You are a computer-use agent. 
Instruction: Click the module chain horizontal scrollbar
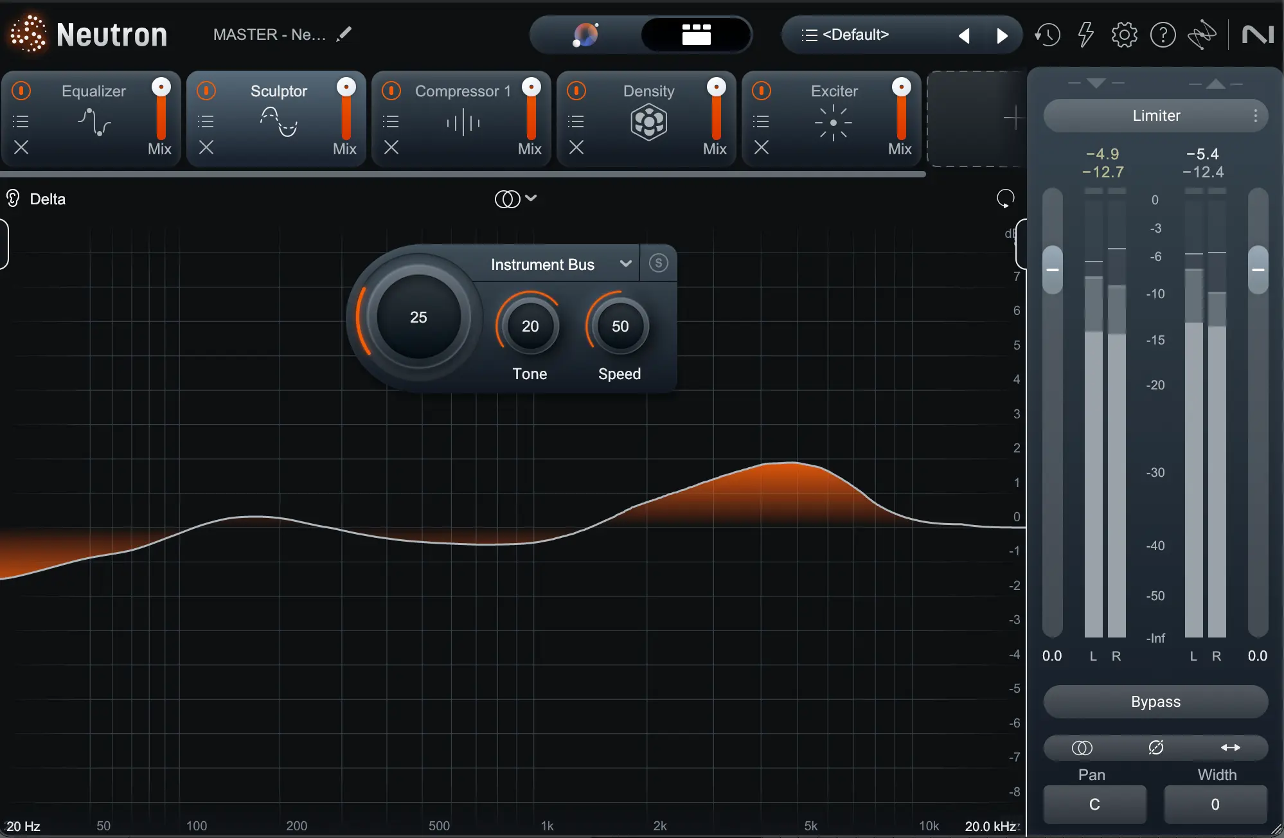[x=463, y=174]
